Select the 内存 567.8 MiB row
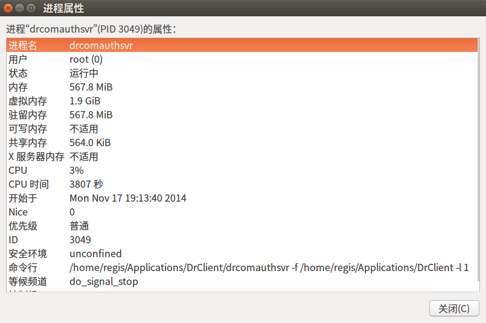The image size is (486, 323). [x=242, y=87]
